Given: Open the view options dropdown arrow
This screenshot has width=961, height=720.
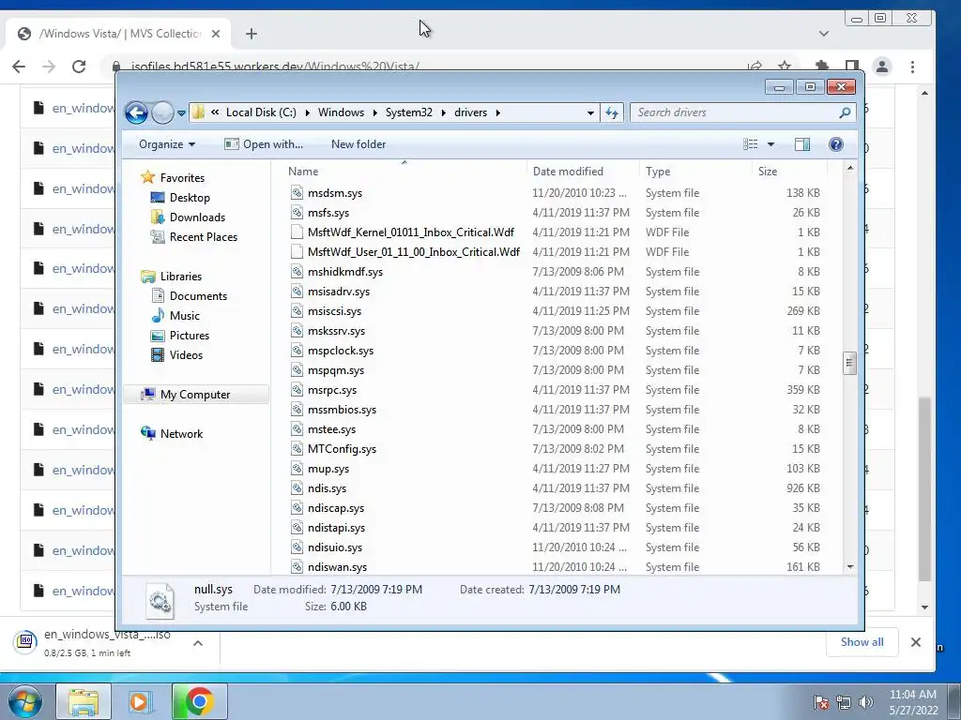Looking at the screenshot, I should click(770, 144).
